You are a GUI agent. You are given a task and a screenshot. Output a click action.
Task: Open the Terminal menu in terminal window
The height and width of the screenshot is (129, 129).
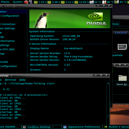(x=10, y=80)
